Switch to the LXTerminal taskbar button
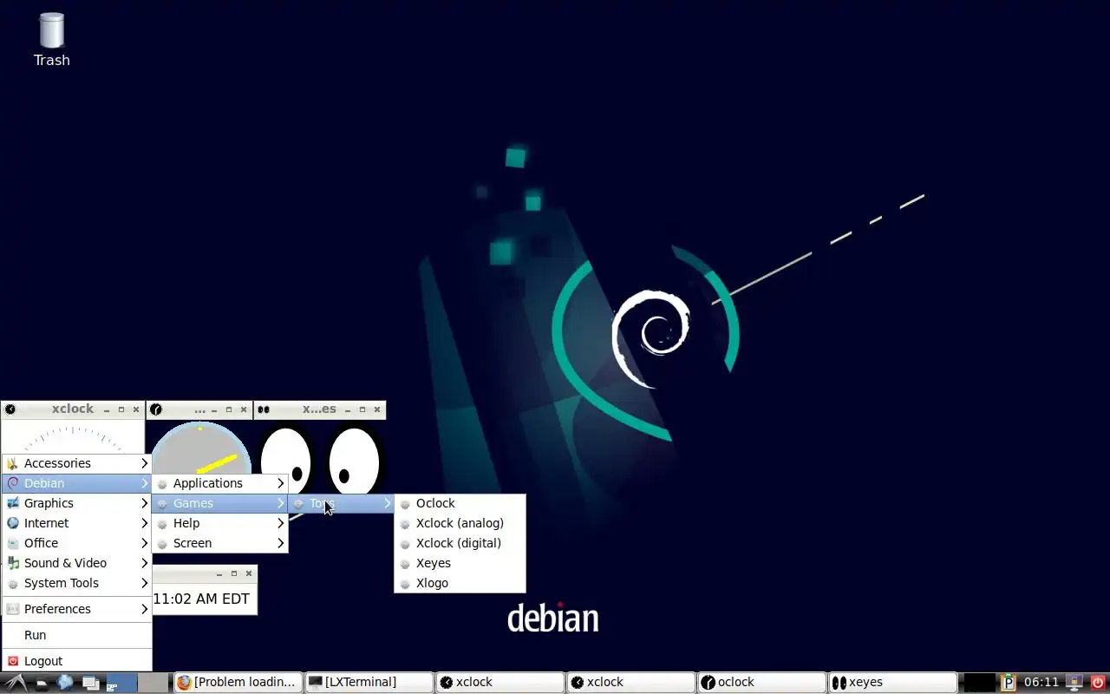The width and height of the screenshot is (1110, 694). [369, 683]
